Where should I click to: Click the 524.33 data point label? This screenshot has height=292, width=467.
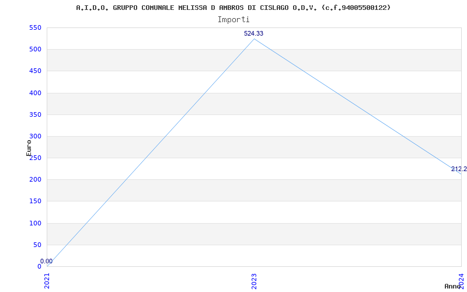coord(253,33)
